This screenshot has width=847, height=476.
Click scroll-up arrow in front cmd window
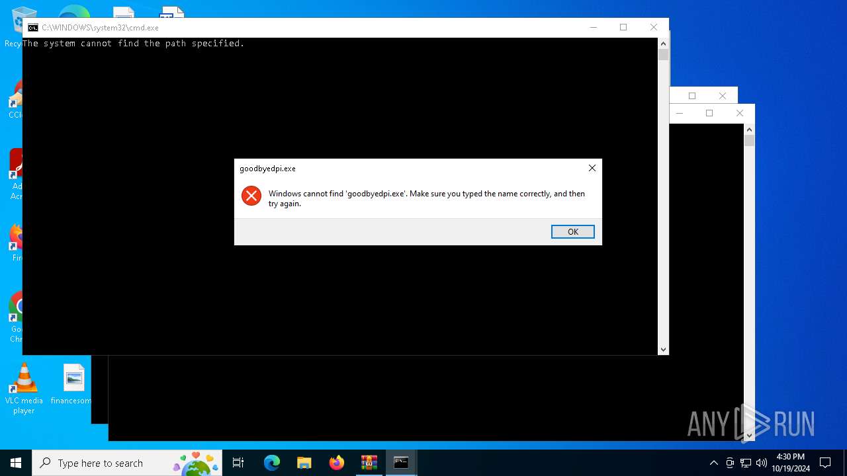click(x=663, y=43)
